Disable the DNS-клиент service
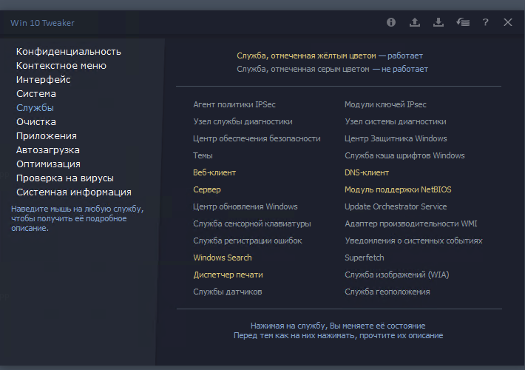Image resolution: width=525 pixels, height=370 pixels. click(367, 172)
